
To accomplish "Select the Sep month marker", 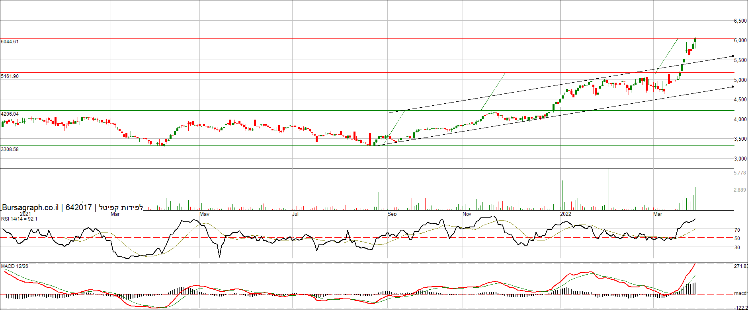I will 392,214.
